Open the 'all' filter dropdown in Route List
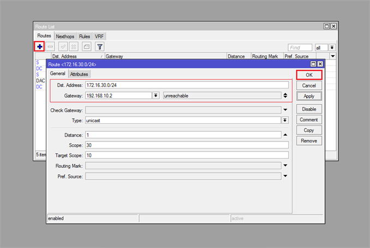The image size is (370, 248). 332,48
